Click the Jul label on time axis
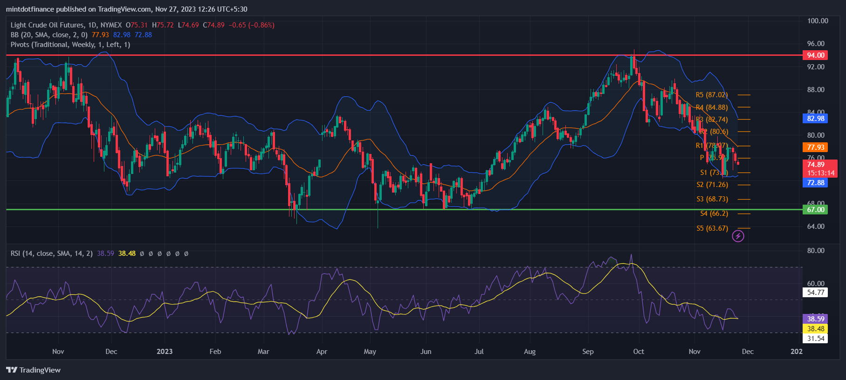 pos(479,352)
